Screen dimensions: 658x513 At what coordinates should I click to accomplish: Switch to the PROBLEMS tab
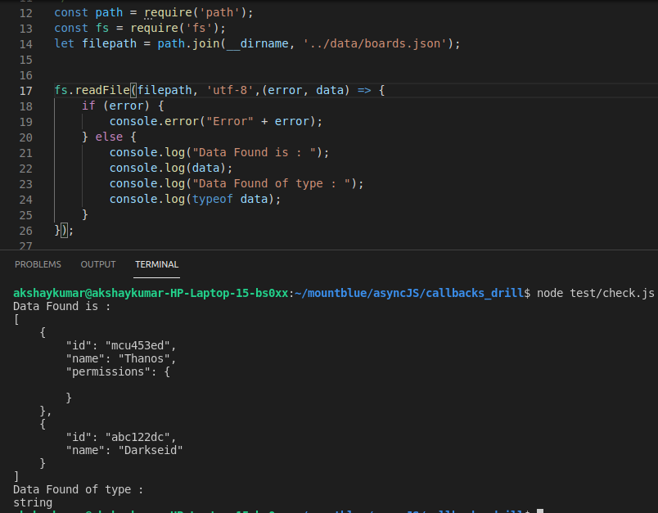(38, 264)
